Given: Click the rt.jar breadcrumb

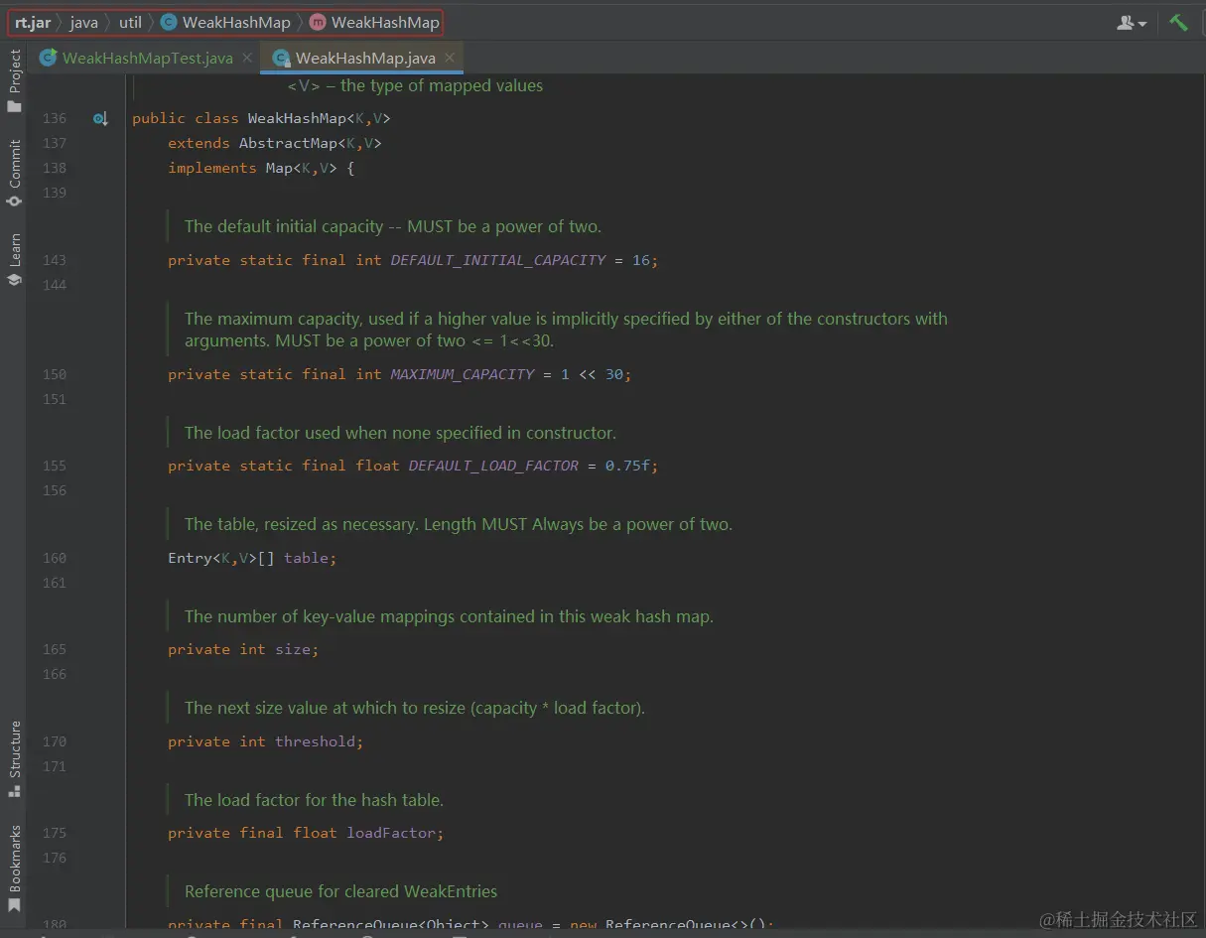Looking at the screenshot, I should tap(33, 22).
